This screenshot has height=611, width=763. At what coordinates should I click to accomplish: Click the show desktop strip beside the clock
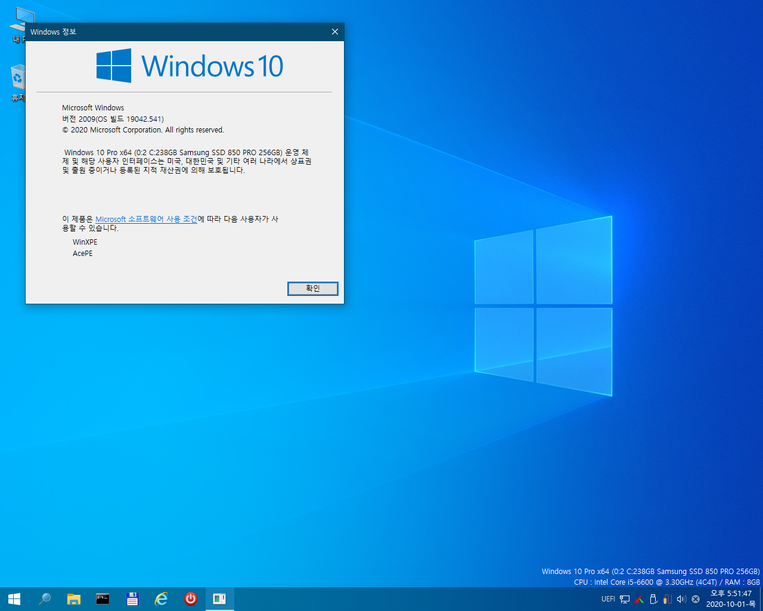tap(761, 599)
